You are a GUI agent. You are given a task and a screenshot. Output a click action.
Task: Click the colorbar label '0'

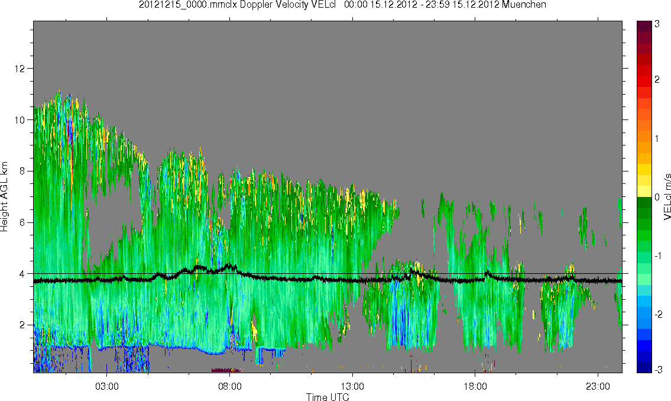point(657,198)
